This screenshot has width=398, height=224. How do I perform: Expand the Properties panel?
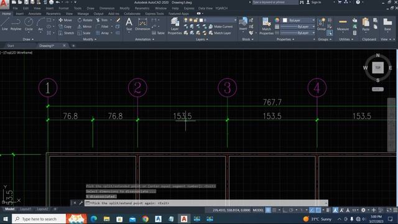[x=285, y=39]
